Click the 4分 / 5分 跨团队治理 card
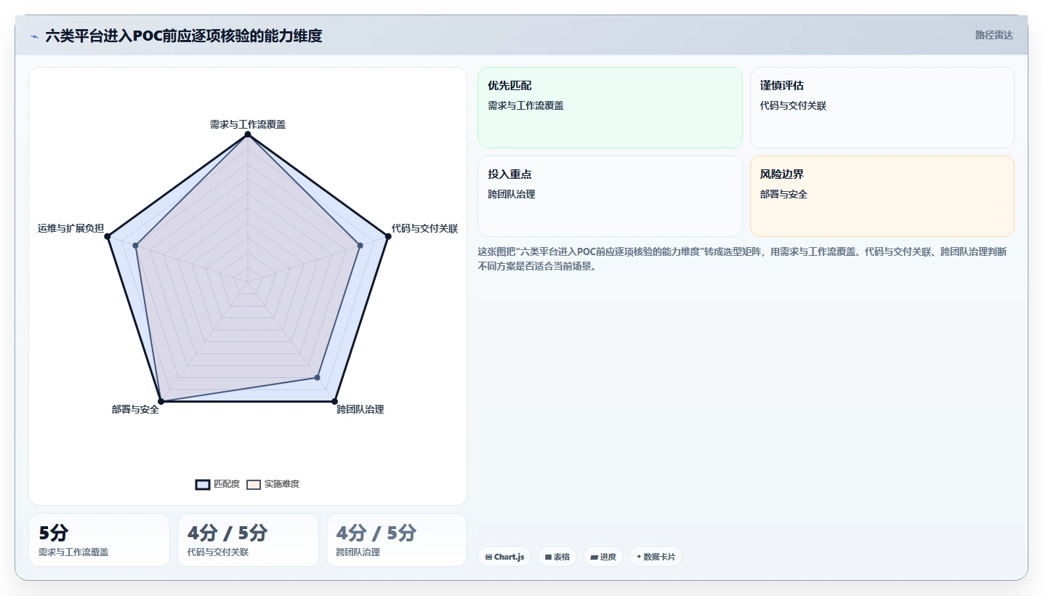The height and width of the screenshot is (596, 1043). click(397, 540)
